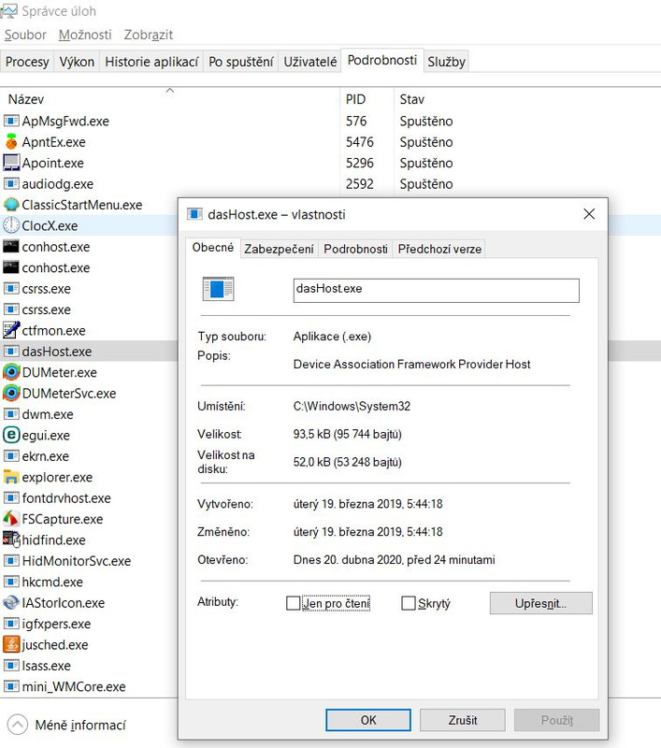Click the HidMonitorSvc.exe process icon

pos(11,560)
